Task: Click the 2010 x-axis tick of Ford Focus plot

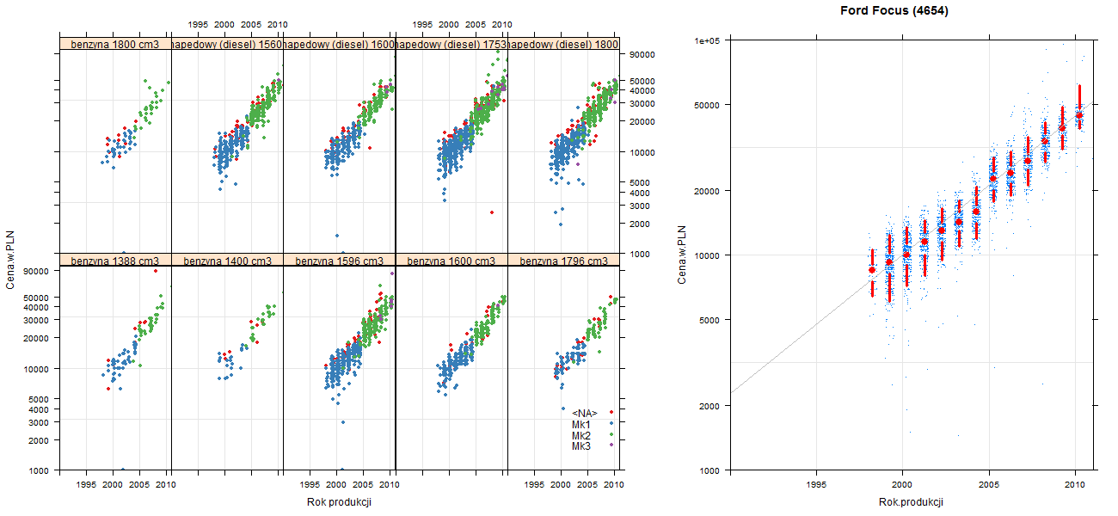Action: pyautogui.click(x=1075, y=485)
